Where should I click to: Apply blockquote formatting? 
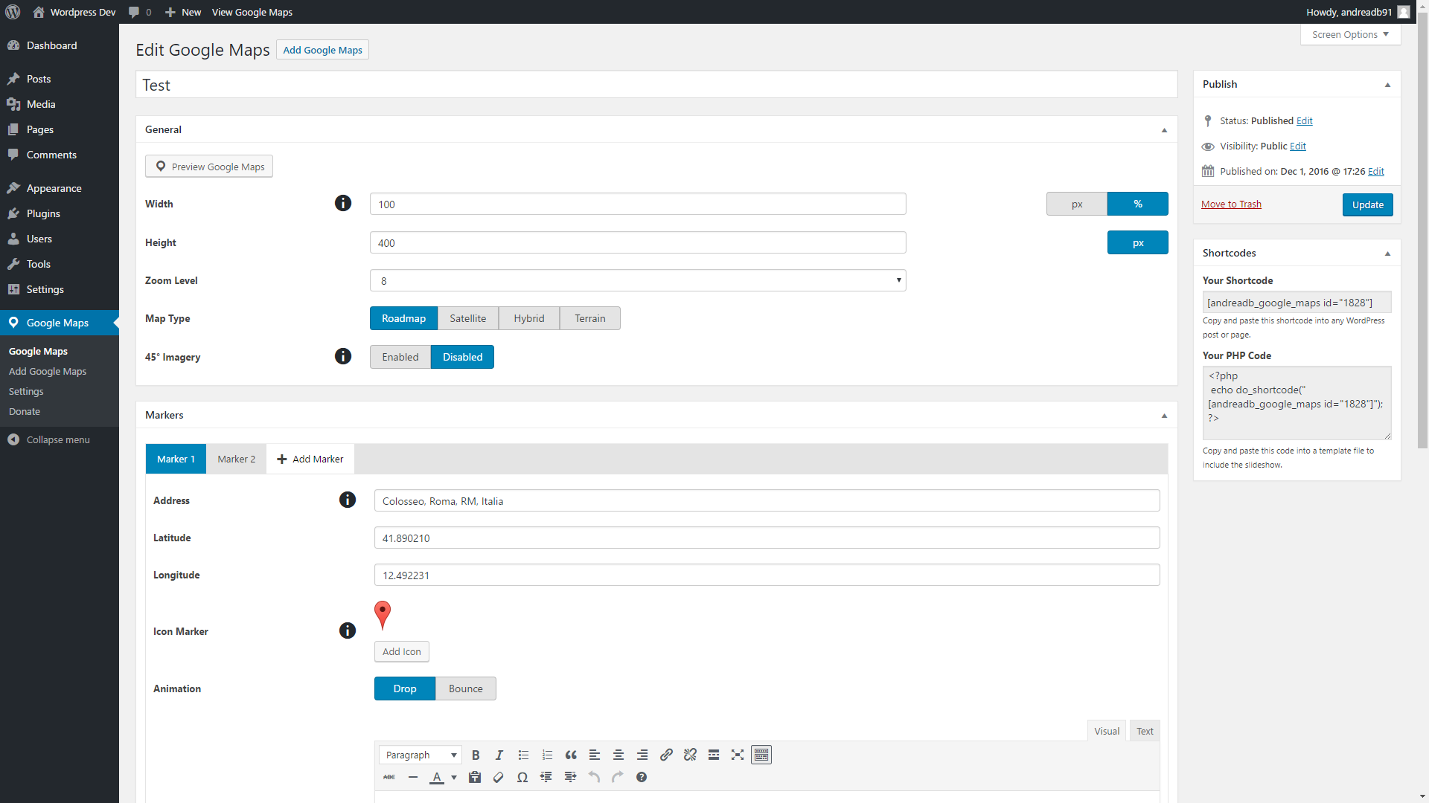[x=571, y=755]
